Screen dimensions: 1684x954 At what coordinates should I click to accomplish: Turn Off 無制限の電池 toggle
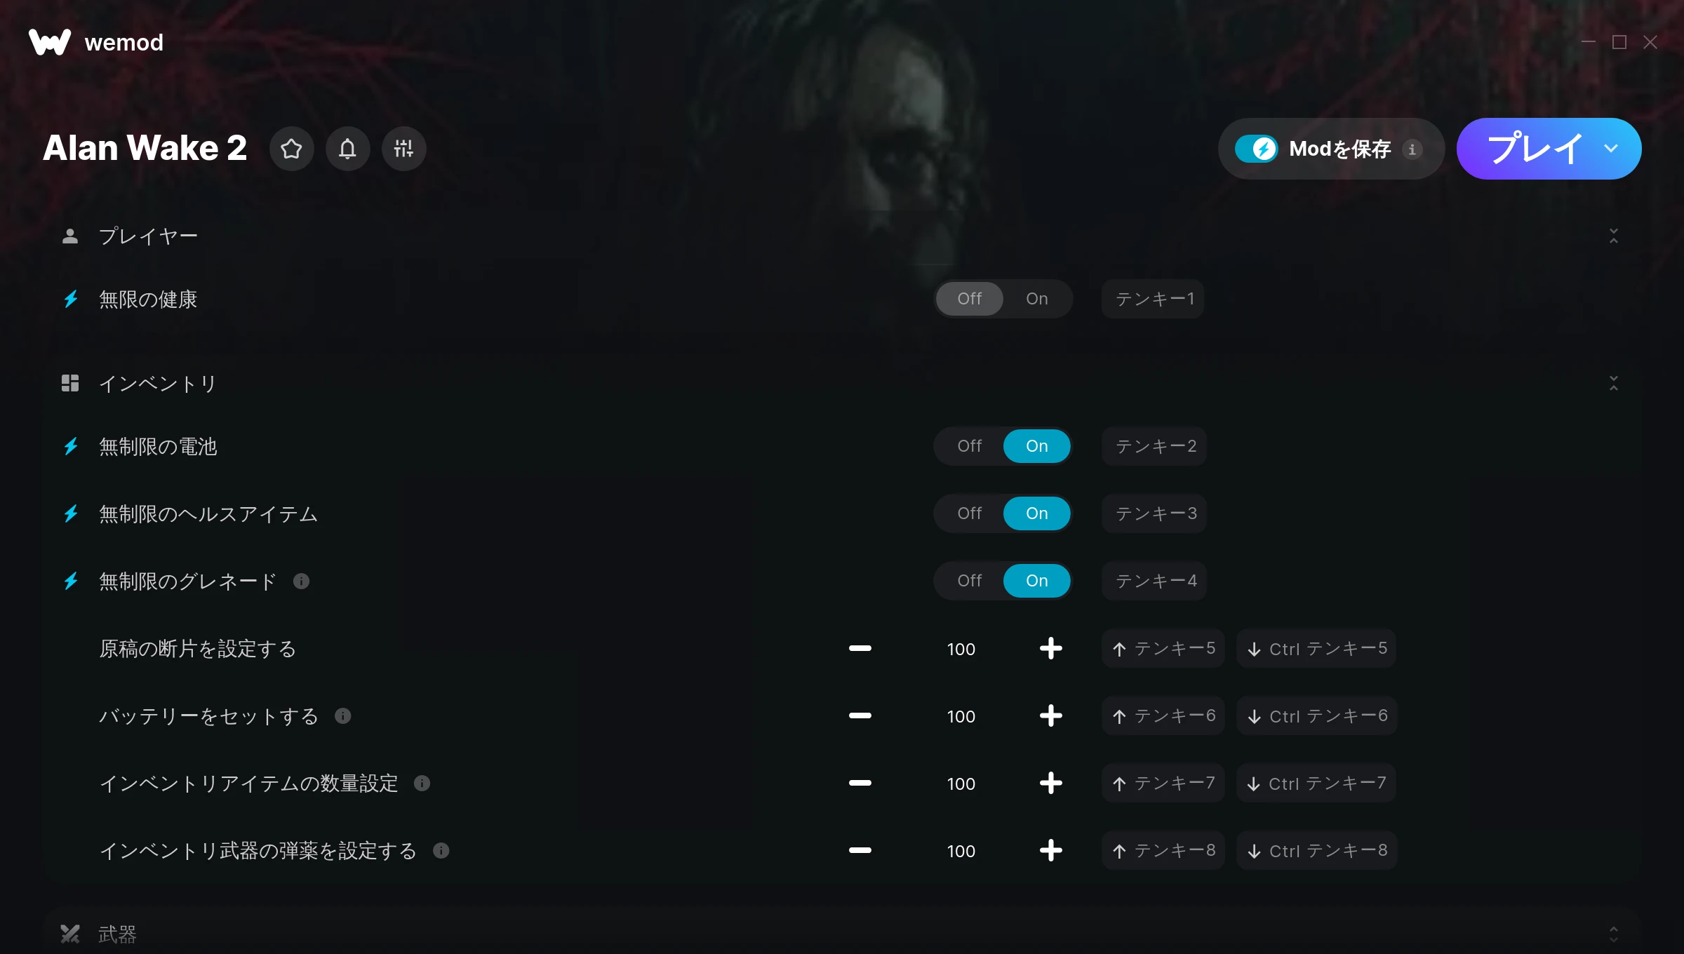click(x=969, y=446)
